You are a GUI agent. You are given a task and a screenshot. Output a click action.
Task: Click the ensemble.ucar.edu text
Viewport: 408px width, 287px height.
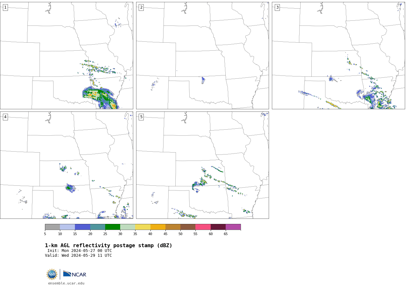66,283
